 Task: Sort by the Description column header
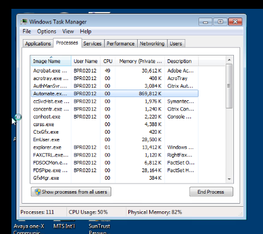[x=181, y=61]
